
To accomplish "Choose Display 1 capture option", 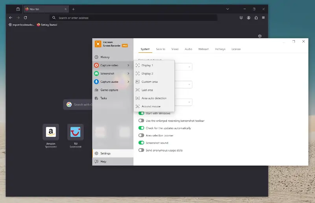I will pyautogui.click(x=154, y=65).
